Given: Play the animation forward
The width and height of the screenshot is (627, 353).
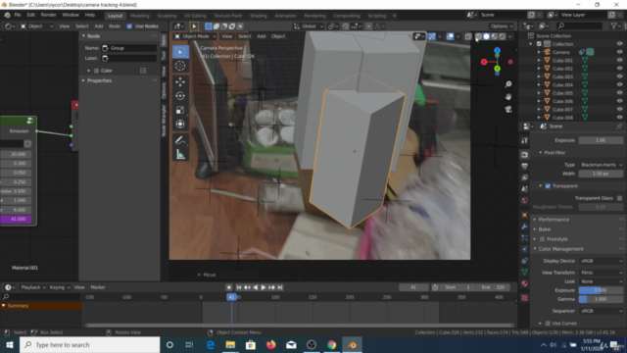Looking at the screenshot, I should pyautogui.click(x=264, y=287).
